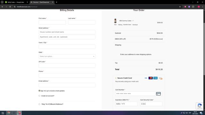The image size is (205, 115).
Task: Click the Email address field
Action: click(67, 85)
